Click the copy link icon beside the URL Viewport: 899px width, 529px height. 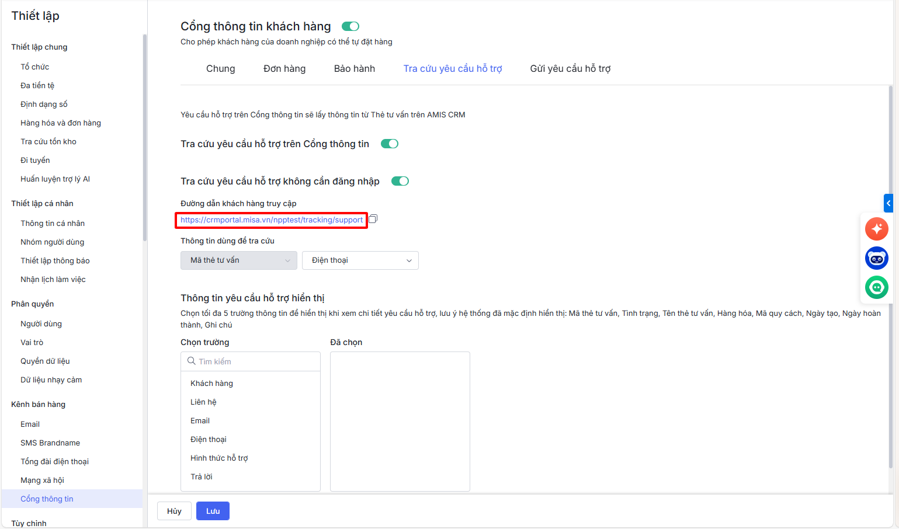point(373,219)
